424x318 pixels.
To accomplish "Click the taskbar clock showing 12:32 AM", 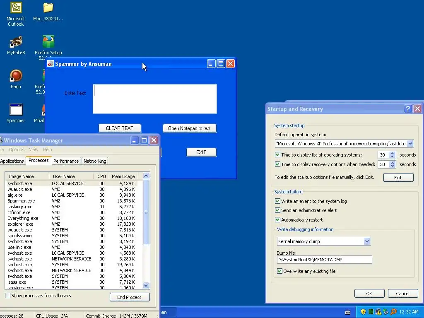I will tap(409, 312).
